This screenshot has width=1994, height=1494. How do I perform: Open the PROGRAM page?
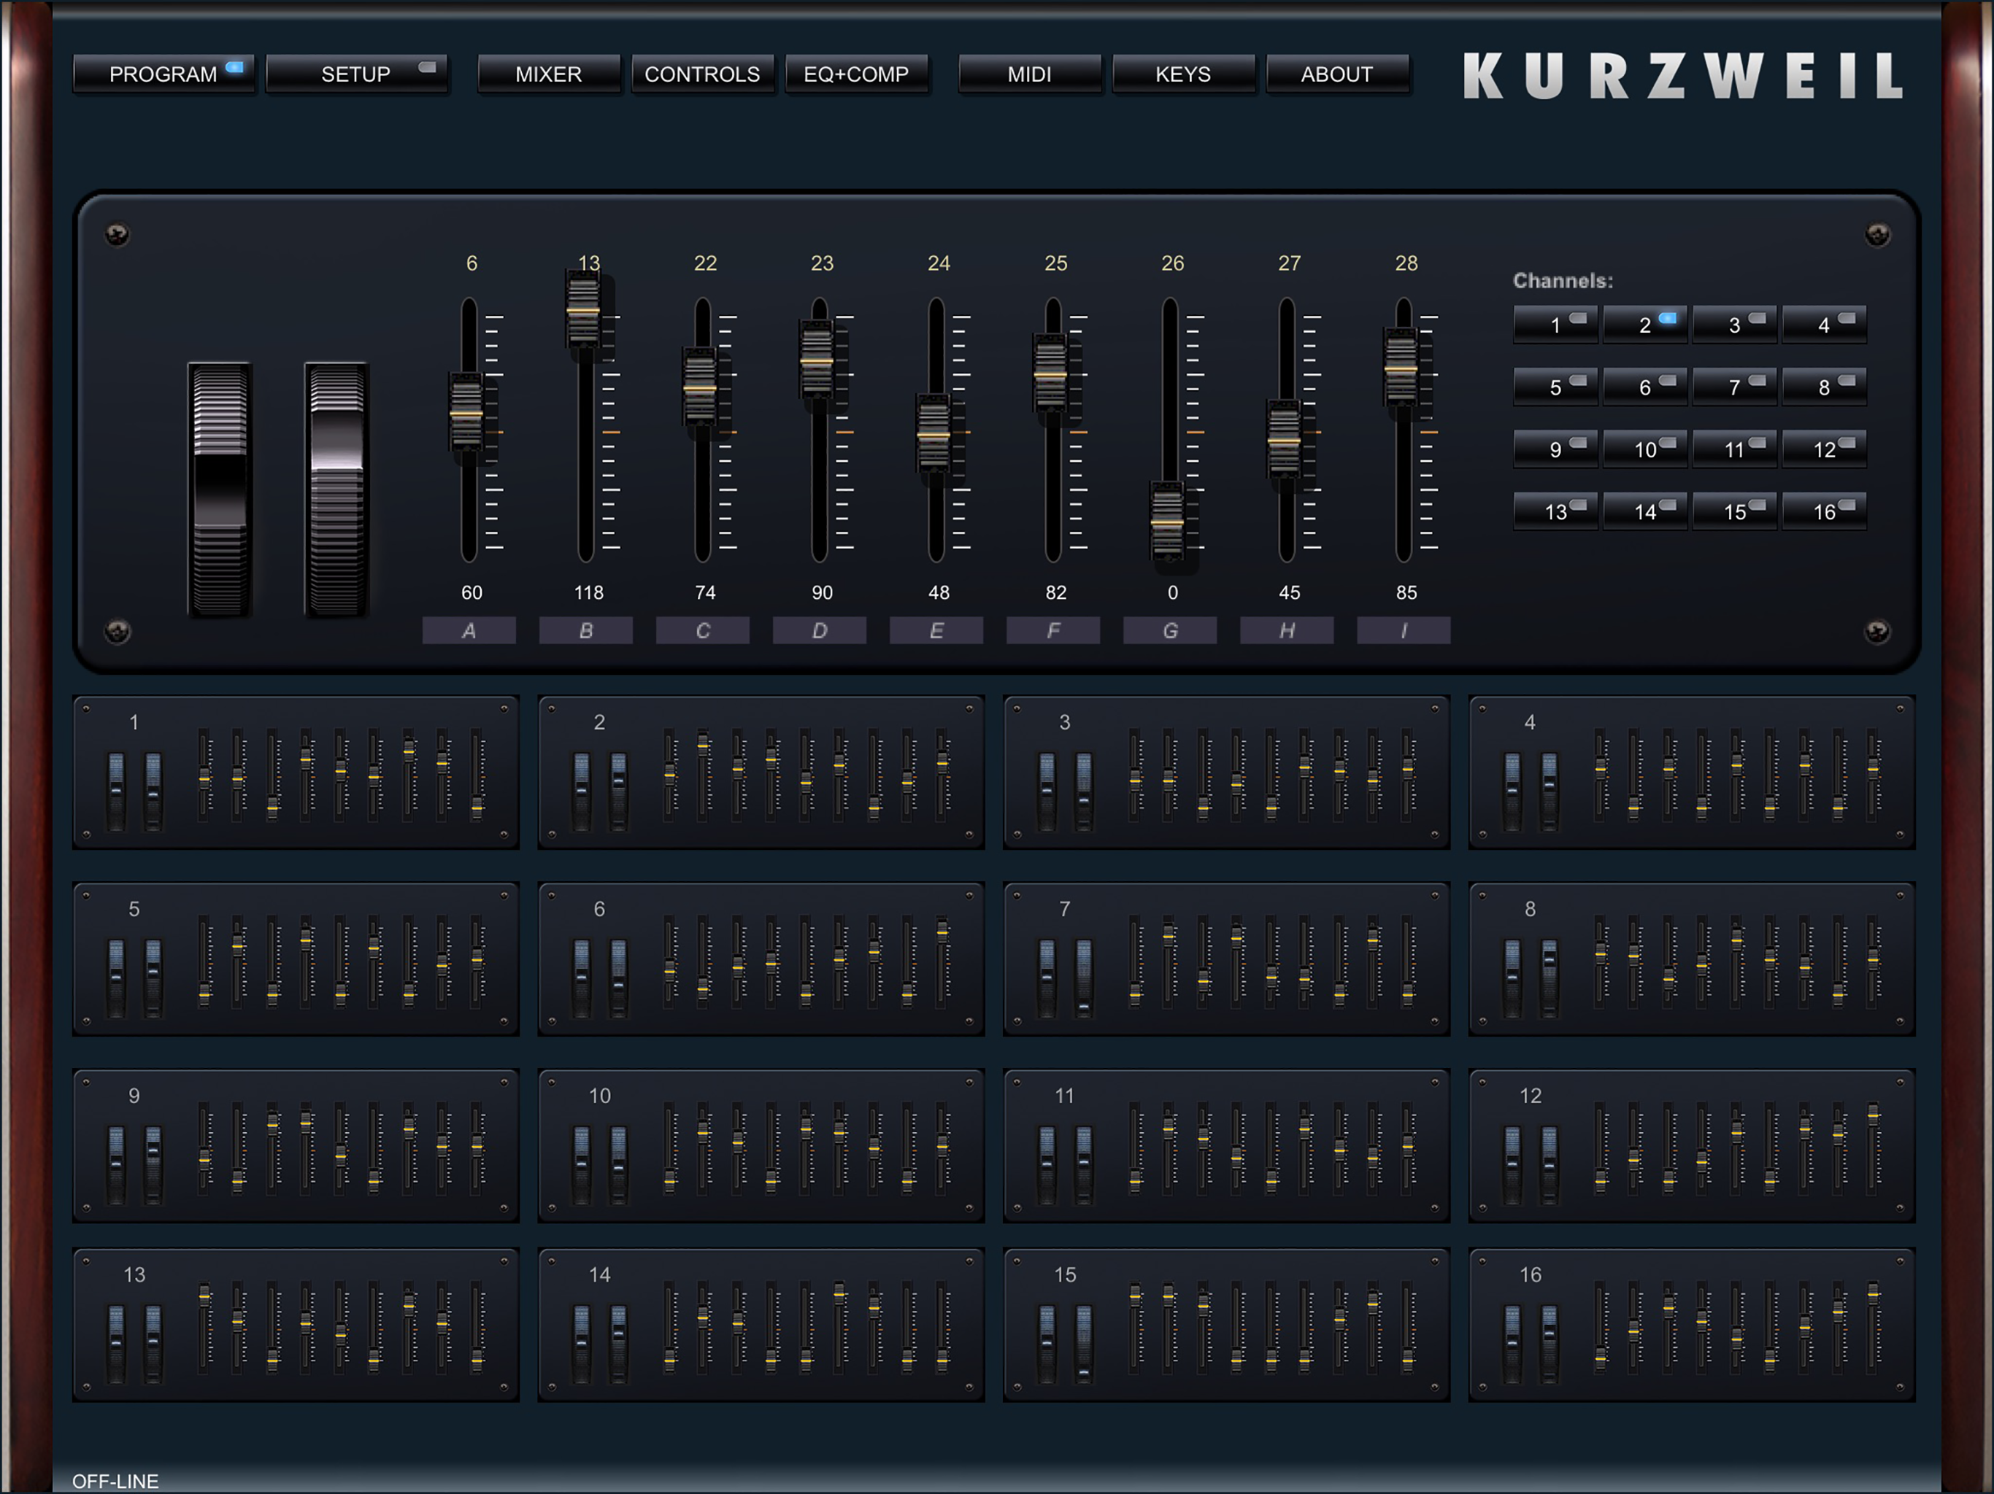click(163, 74)
